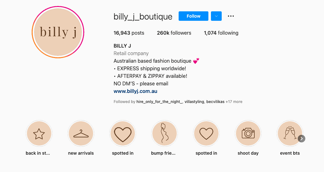Open the star 'back in stock' story highlight
The image size is (324, 172).
pos(39,134)
